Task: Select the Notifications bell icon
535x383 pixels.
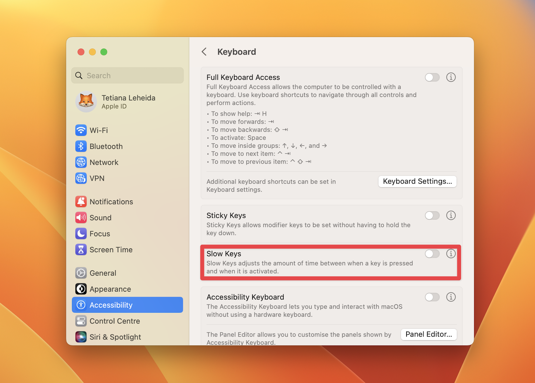Action: pyautogui.click(x=81, y=201)
